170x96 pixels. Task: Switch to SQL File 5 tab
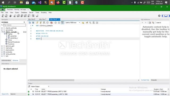tap(32, 19)
